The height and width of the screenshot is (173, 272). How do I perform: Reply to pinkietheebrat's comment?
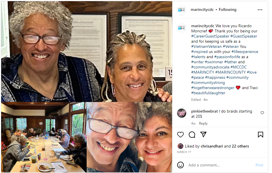[203, 123]
